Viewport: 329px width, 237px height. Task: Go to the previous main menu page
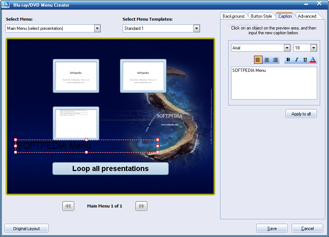click(x=68, y=206)
